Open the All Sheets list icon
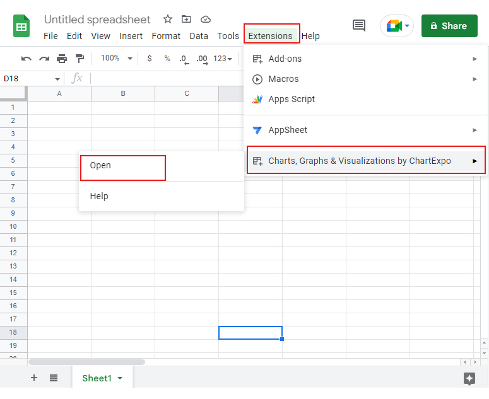 pyautogui.click(x=54, y=378)
